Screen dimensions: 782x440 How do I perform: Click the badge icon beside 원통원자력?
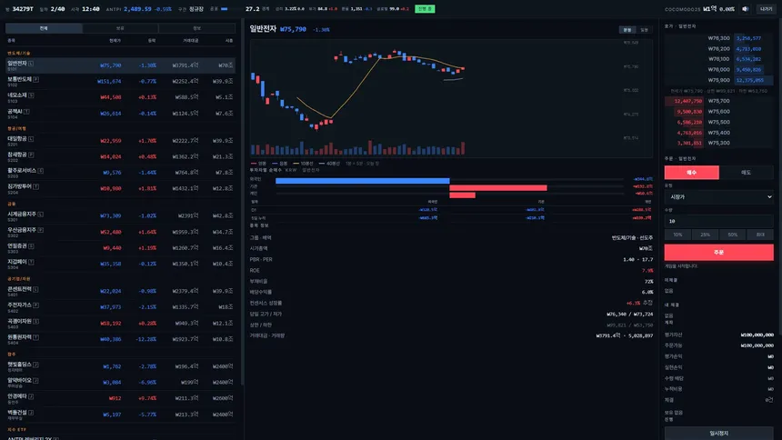[35, 337]
